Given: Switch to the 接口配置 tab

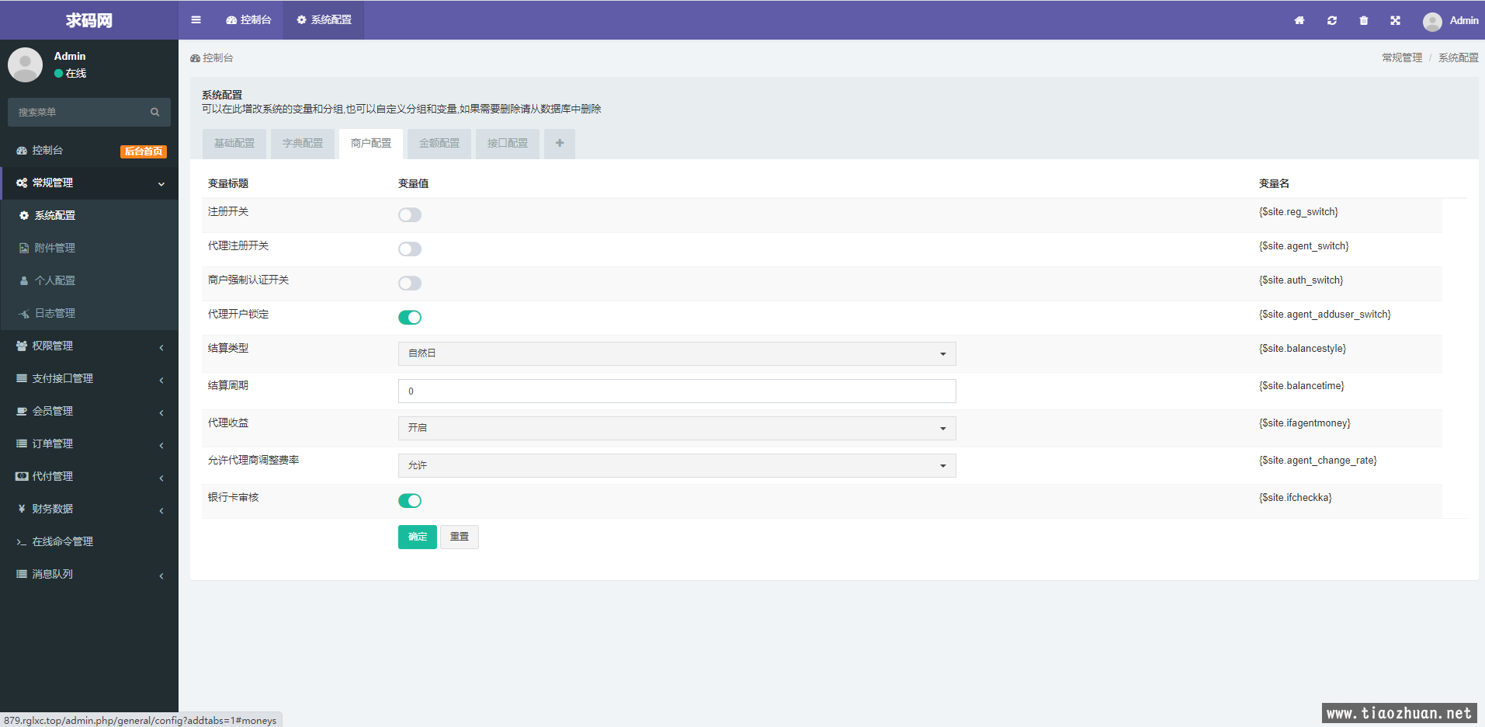Looking at the screenshot, I should pyautogui.click(x=508, y=144).
